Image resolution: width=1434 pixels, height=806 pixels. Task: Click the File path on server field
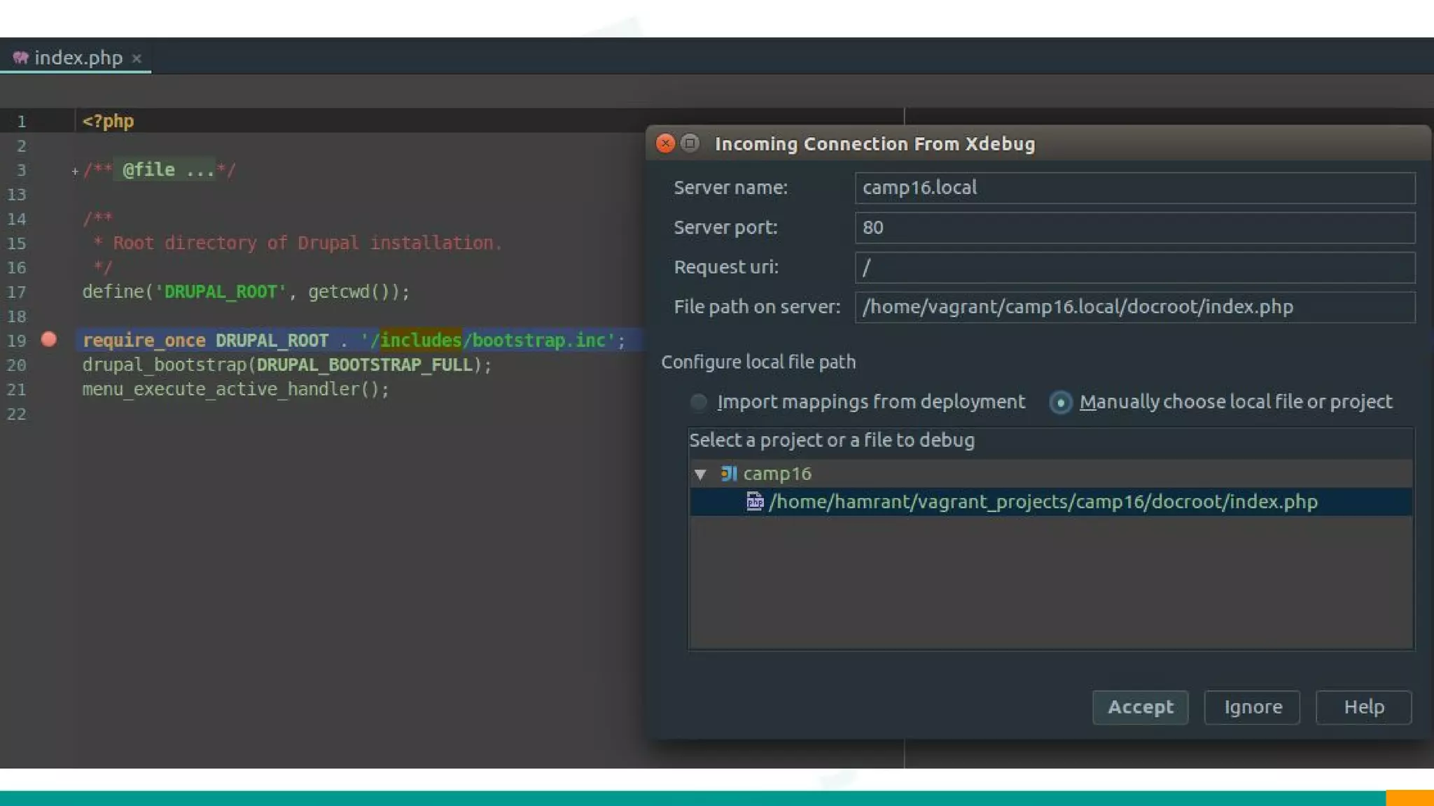(x=1134, y=307)
